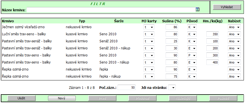Open Nabízet dropdown for Senáž 2010 - nákup

234,48
